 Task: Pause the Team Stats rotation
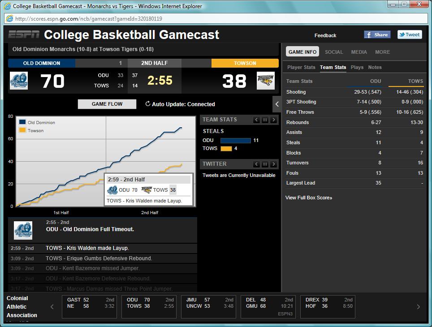click(x=265, y=120)
